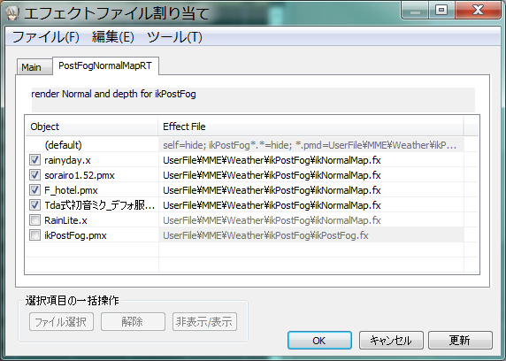Click the default row effect file text

coord(310,145)
